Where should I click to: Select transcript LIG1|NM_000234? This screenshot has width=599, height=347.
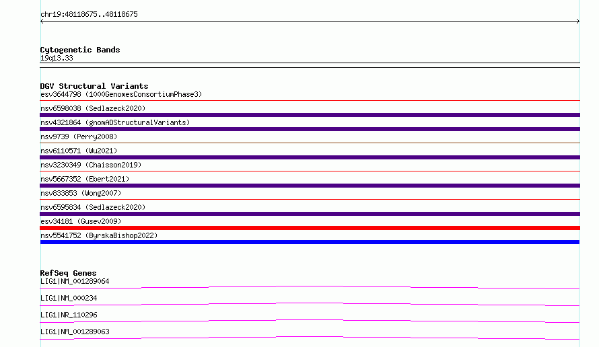[x=69, y=298]
